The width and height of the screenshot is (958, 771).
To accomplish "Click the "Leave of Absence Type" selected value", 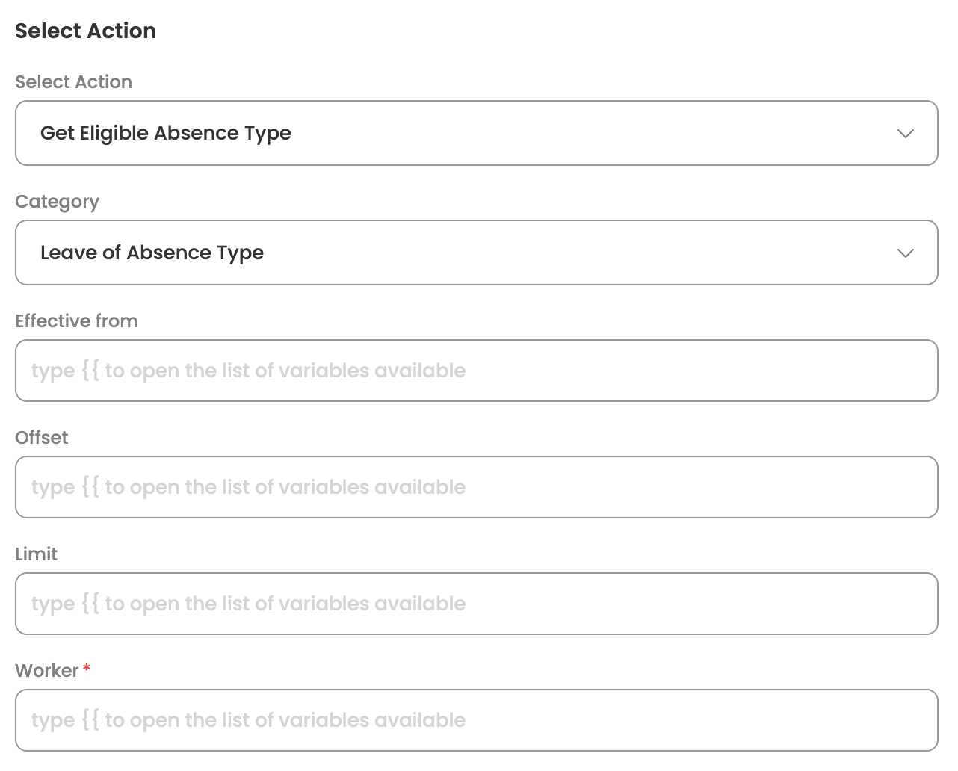I will click(x=152, y=253).
